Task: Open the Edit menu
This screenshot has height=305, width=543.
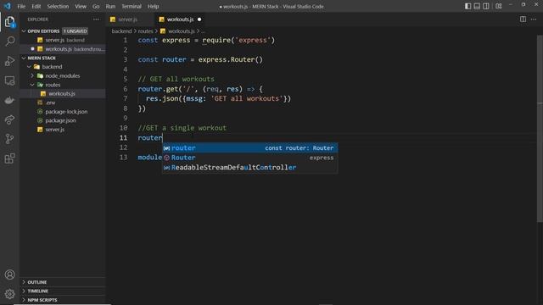Action: pyautogui.click(x=36, y=6)
